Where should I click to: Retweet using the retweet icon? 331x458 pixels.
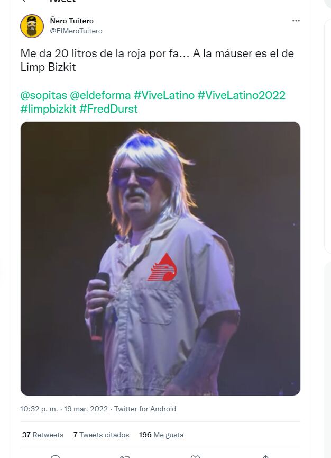click(125, 455)
